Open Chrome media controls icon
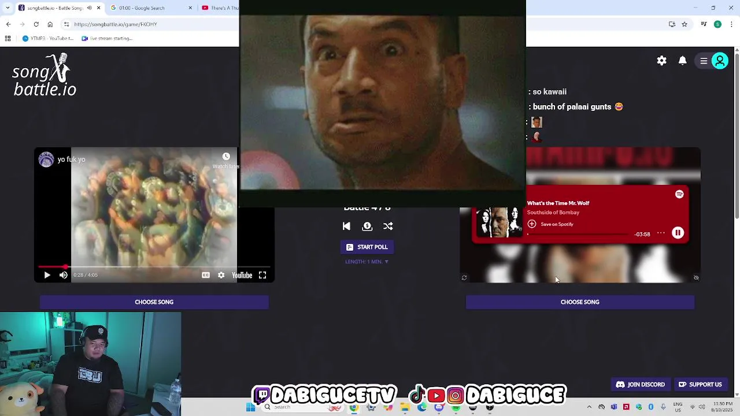The image size is (740, 416). pos(704,24)
